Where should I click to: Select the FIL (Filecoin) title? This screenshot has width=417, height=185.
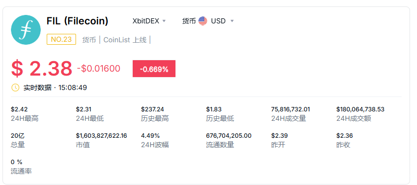tap(78, 21)
